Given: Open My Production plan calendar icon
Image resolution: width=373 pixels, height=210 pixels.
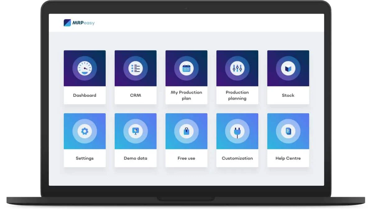Looking at the screenshot, I should pyautogui.click(x=186, y=68).
